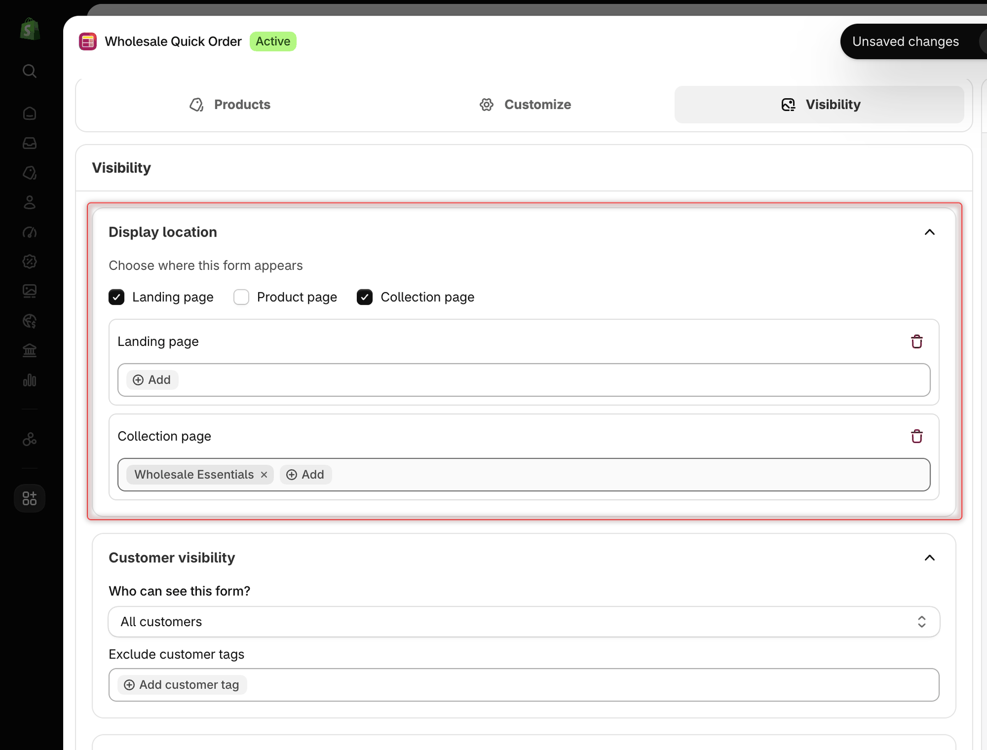Uncheck the Collection page checkbox
This screenshot has width=987, height=750.
click(x=364, y=297)
